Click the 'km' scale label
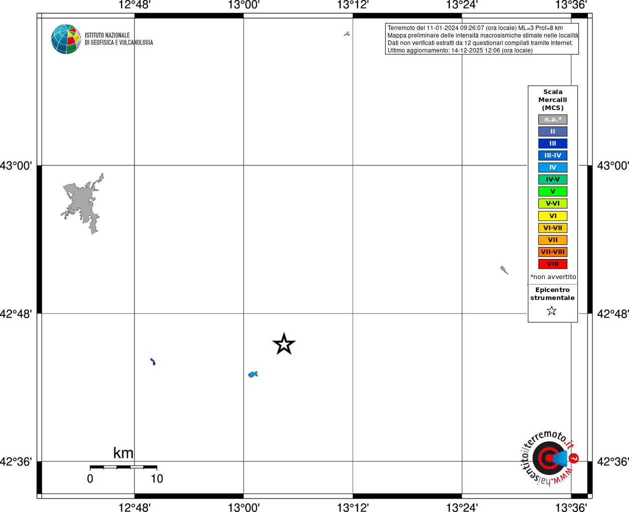The width and height of the screenshot is (629, 512). click(123, 453)
